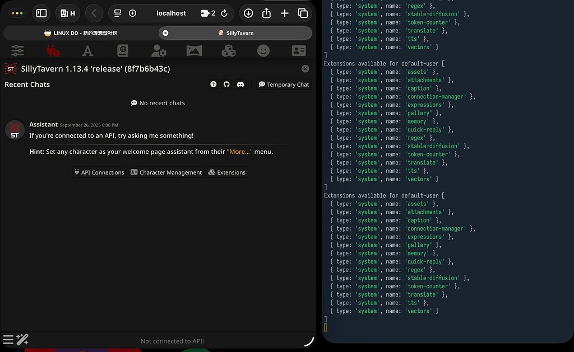The image size is (574, 352).
Task: Open the H profile tab group button
Action: [x=68, y=13]
